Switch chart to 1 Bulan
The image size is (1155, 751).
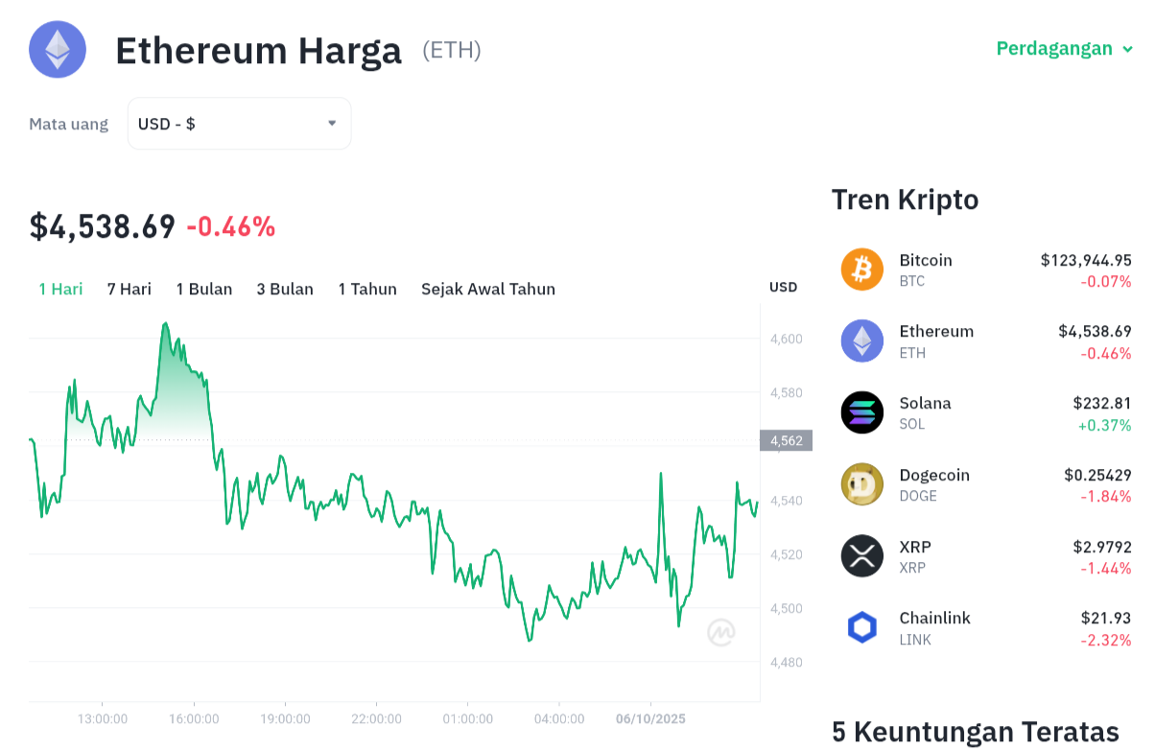[204, 289]
